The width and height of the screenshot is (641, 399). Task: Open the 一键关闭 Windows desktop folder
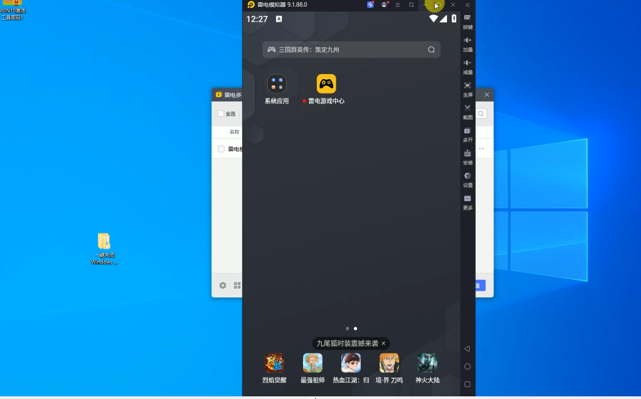point(104,242)
